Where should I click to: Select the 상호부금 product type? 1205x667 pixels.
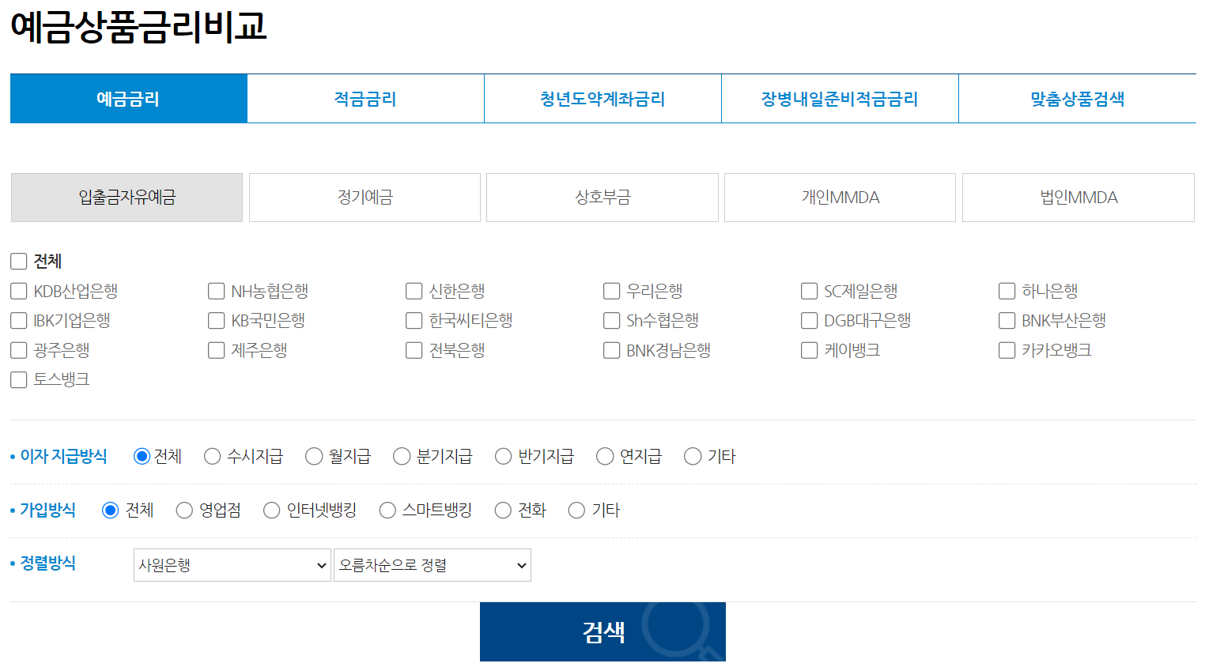coord(602,198)
